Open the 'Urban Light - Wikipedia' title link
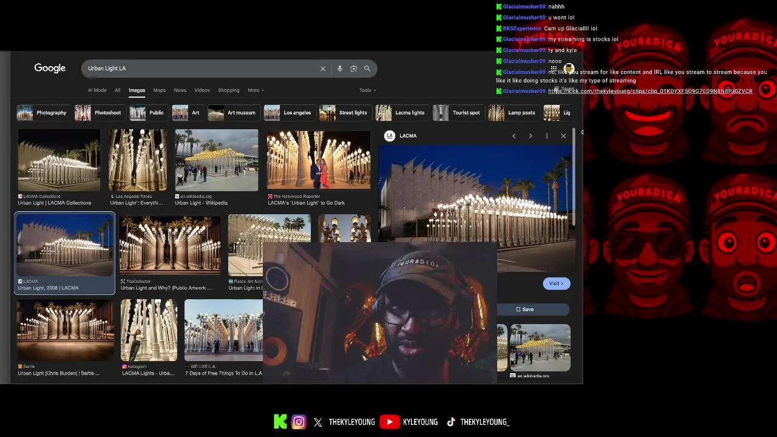The width and height of the screenshot is (777, 437). point(201,203)
